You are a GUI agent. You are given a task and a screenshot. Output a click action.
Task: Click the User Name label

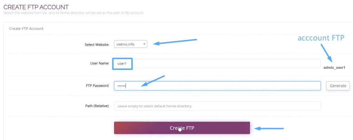pyautogui.click(x=99, y=64)
